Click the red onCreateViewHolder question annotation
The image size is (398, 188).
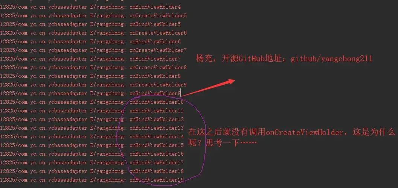pyautogui.click(x=291, y=137)
